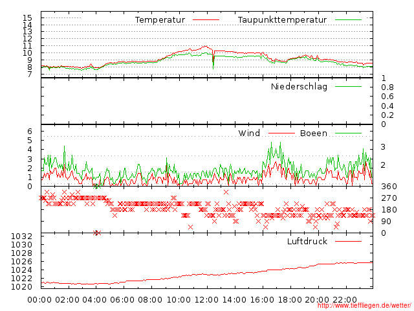Click the green Niederschlag legend line

[x=348, y=86]
